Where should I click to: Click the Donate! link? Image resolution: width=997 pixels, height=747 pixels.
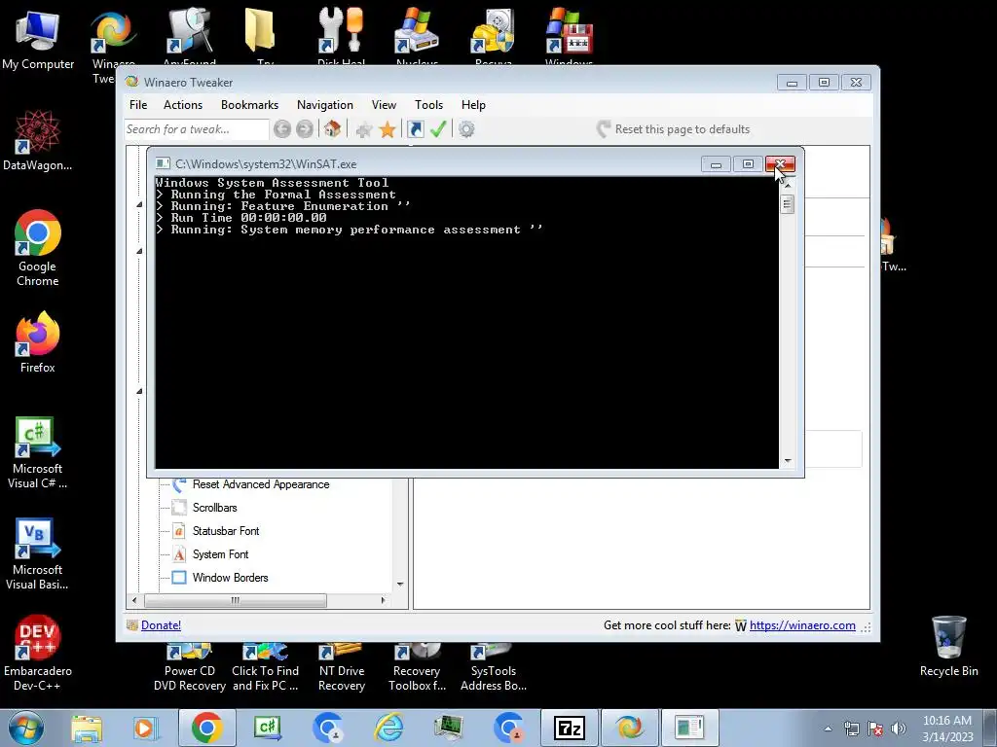point(161,625)
